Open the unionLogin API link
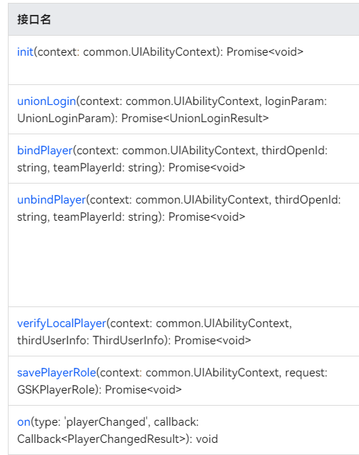The width and height of the screenshot is (359, 455). click(x=46, y=101)
